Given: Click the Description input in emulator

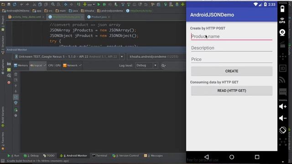Looking at the screenshot, I should pyautogui.click(x=232, y=48).
